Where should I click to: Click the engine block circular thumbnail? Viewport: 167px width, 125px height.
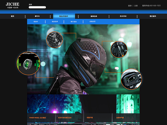pyautogui.click(x=55, y=40)
